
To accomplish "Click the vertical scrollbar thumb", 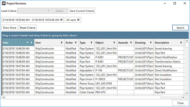I will pos(187,45).
